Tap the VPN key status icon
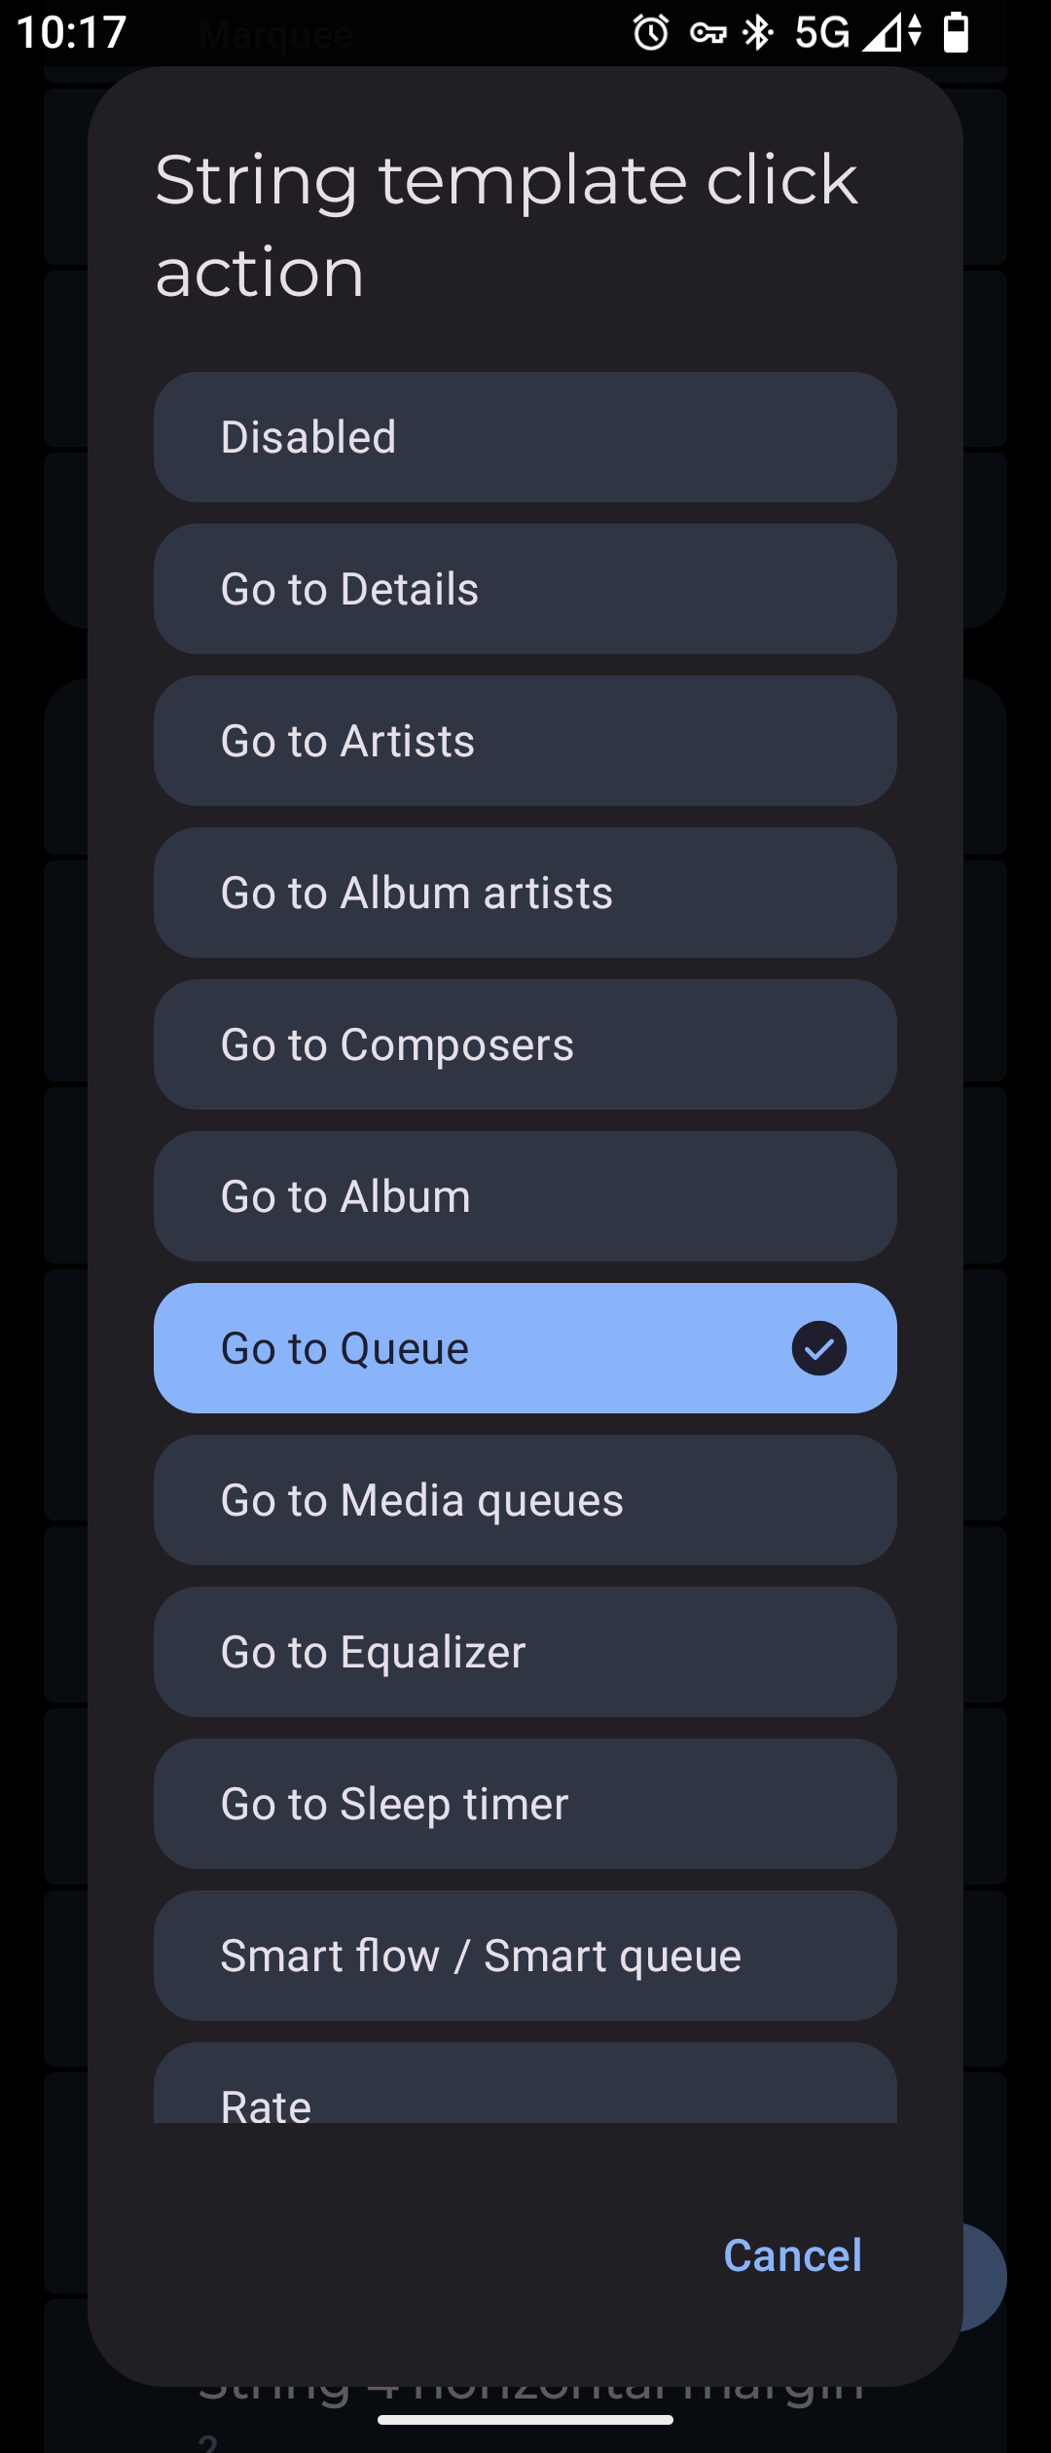The height and width of the screenshot is (2453, 1051). 707,34
